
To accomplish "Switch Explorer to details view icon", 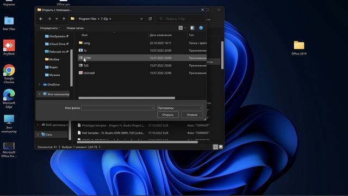I will (x=215, y=147).
